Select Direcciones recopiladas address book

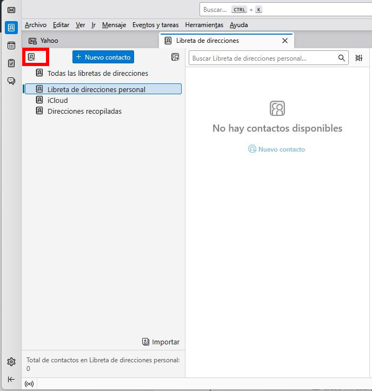tap(84, 111)
